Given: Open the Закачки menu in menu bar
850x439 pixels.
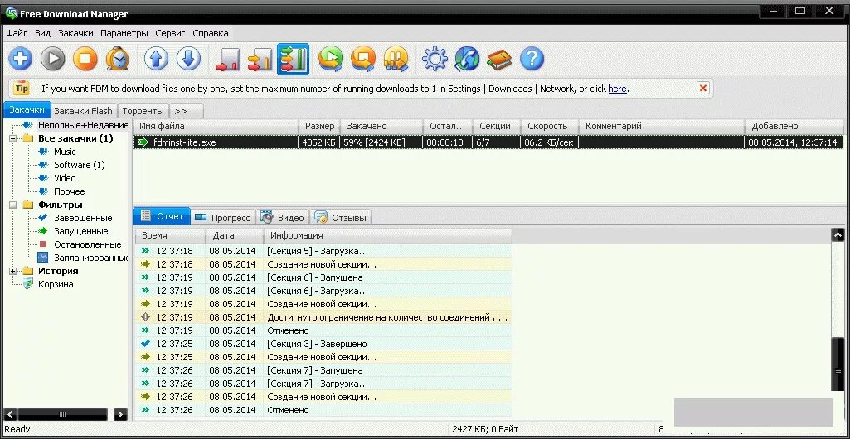Looking at the screenshot, I should pos(76,33).
